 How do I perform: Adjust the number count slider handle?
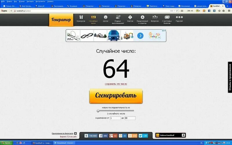(x=98, y=111)
